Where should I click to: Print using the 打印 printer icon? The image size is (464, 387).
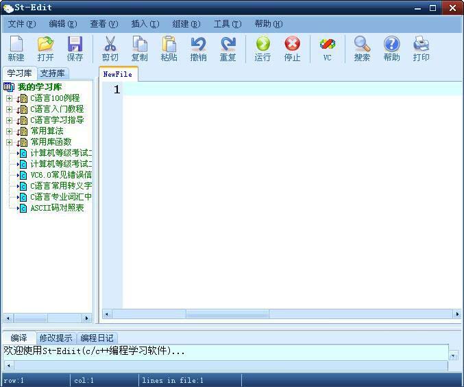click(x=421, y=49)
